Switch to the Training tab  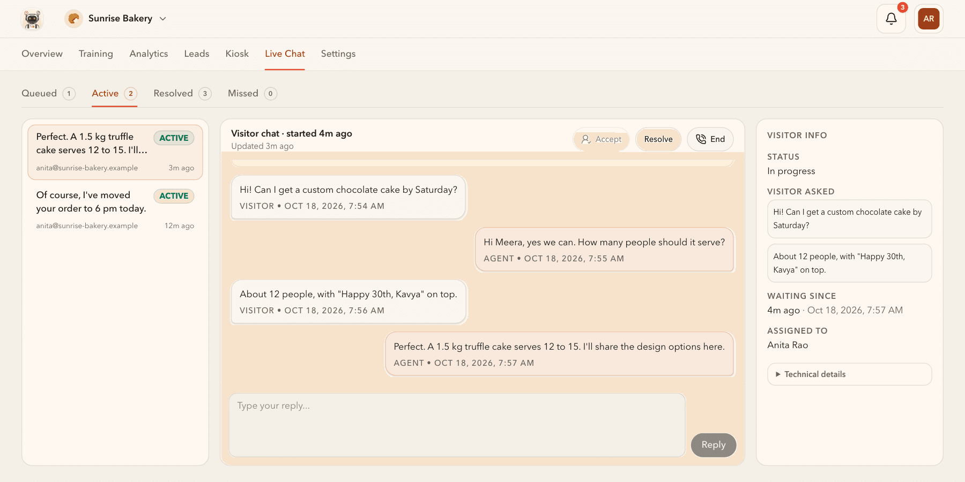[x=96, y=54]
